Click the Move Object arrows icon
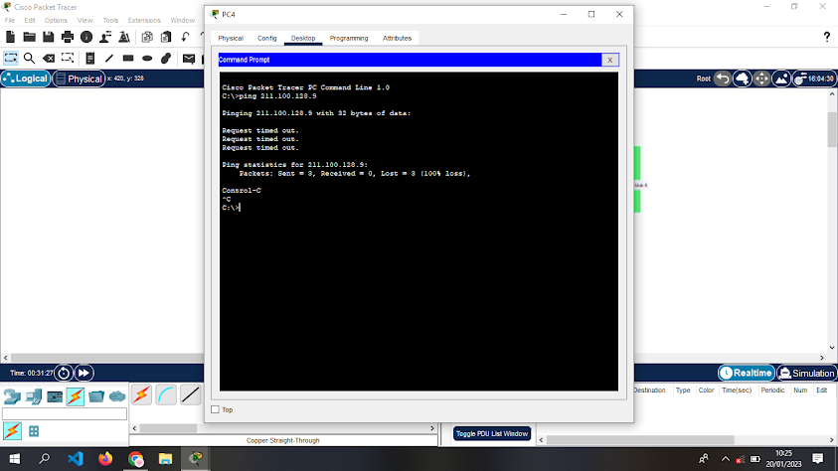838x471 pixels. click(x=761, y=78)
